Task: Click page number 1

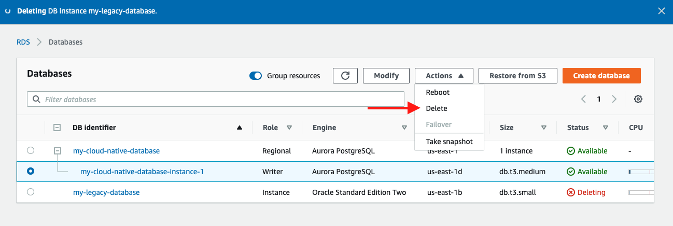Action: click(599, 99)
